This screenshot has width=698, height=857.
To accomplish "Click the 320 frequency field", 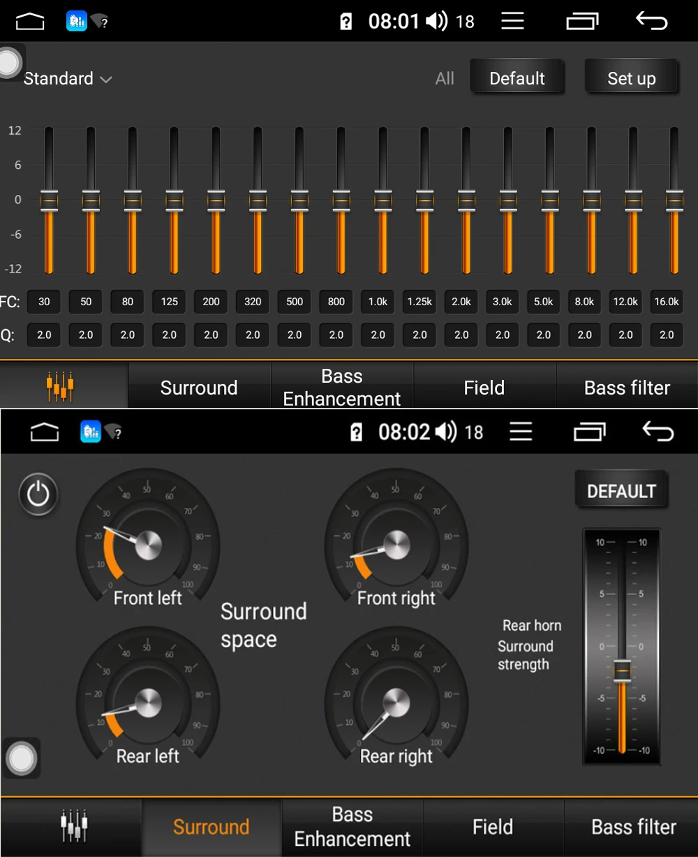I will pos(253,302).
